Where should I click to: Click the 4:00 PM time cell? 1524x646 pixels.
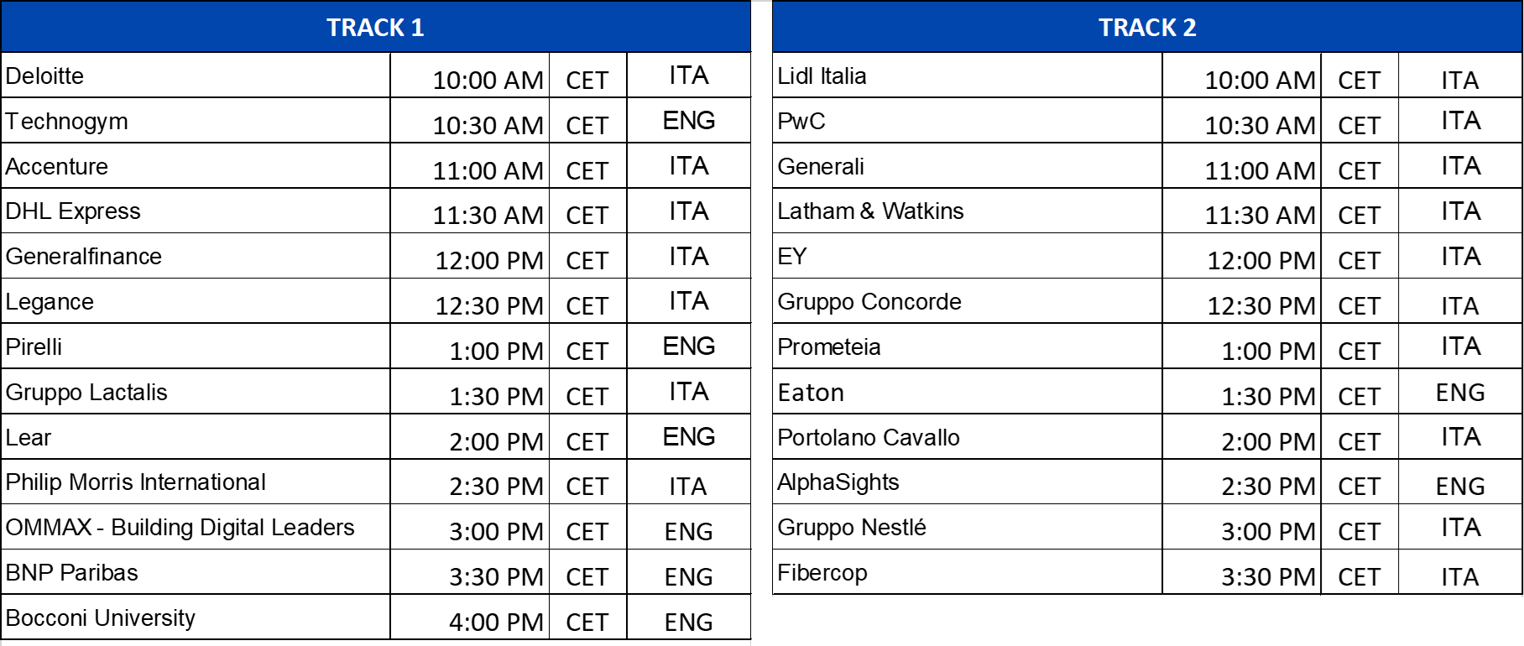click(495, 622)
